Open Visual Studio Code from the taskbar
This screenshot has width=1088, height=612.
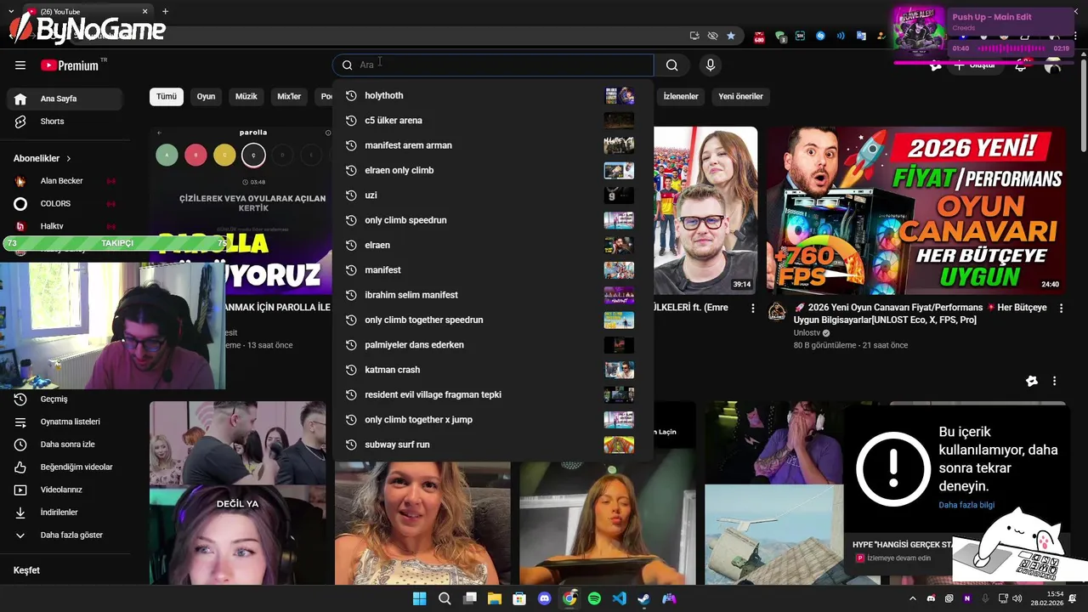620,598
